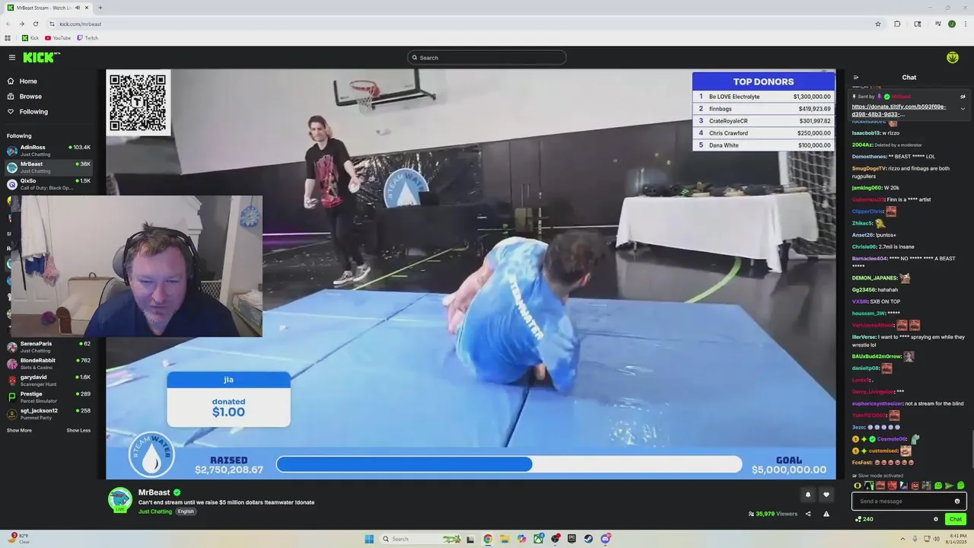Image resolution: width=974 pixels, height=548 pixels.
Task: Click the 240 channel points counter
Action: [864, 519]
